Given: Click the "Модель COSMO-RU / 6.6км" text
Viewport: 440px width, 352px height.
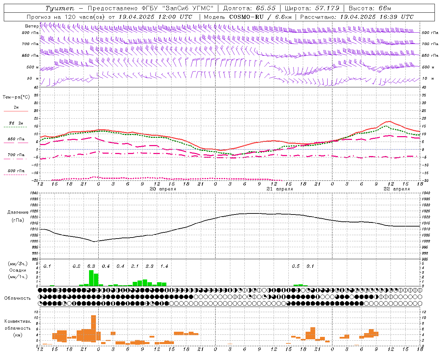Looking at the screenshot, I should (x=248, y=17).
